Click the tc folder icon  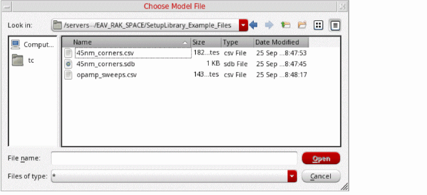(x=18, y=60)
